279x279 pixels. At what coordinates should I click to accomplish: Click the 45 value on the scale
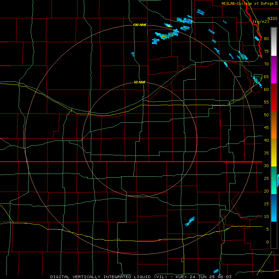266,128
